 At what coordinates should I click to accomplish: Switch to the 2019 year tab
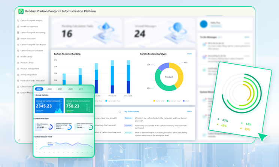click(81, 89)
